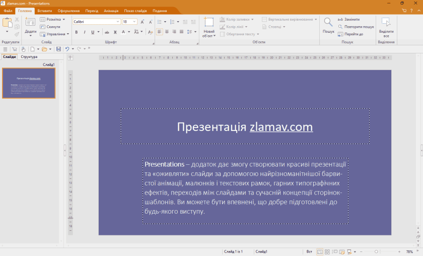Click Замінити in search group
This screenshot has height=256, width=423.
tap(348, 20)
